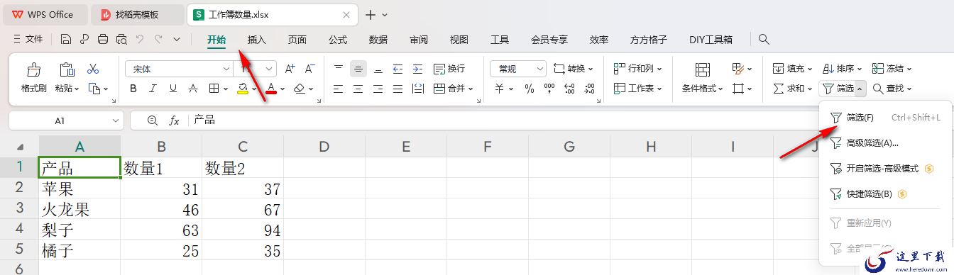Click the Decrease Decimal icon
This screenshot has height=275, width=954.
(x=589, y=89)
